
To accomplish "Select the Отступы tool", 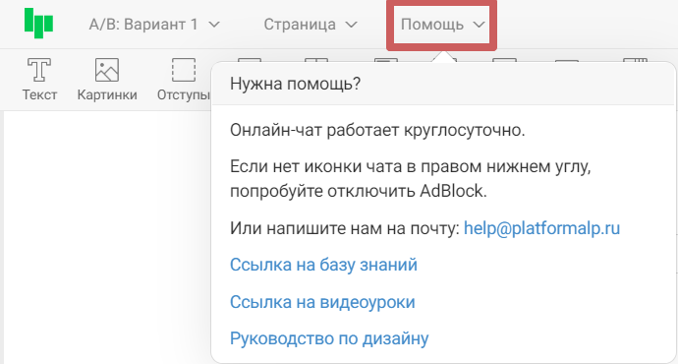I will (x=184, y=80).
